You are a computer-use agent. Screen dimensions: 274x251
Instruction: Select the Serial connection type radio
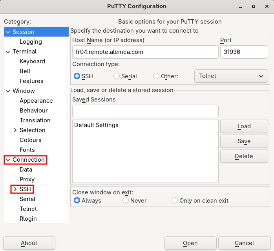click(117, 76)
